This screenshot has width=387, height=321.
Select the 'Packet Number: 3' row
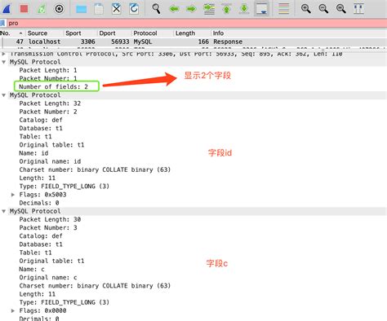48,227
